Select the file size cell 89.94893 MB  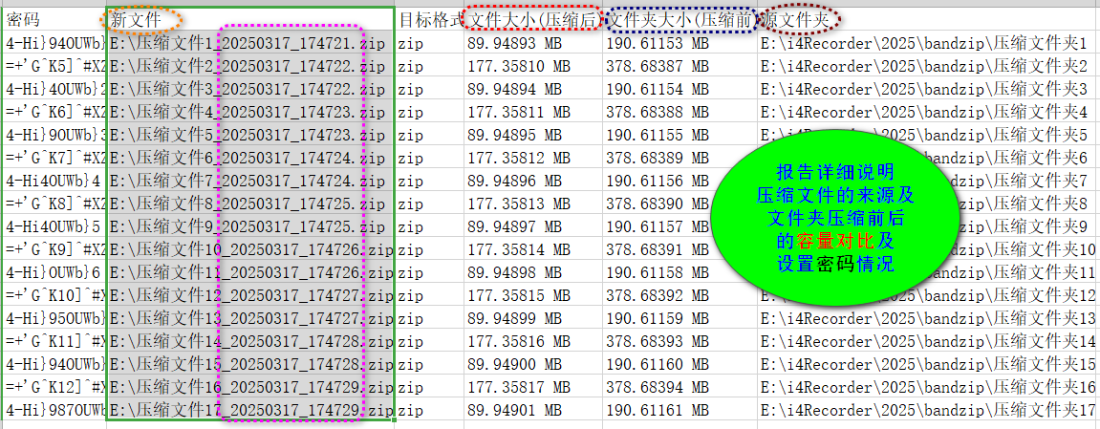coord(533,43)
